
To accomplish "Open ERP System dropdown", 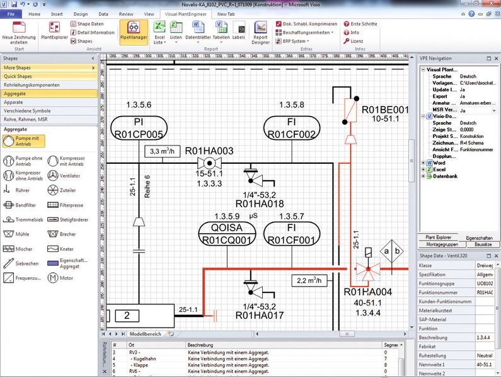I will coord(292,41).
